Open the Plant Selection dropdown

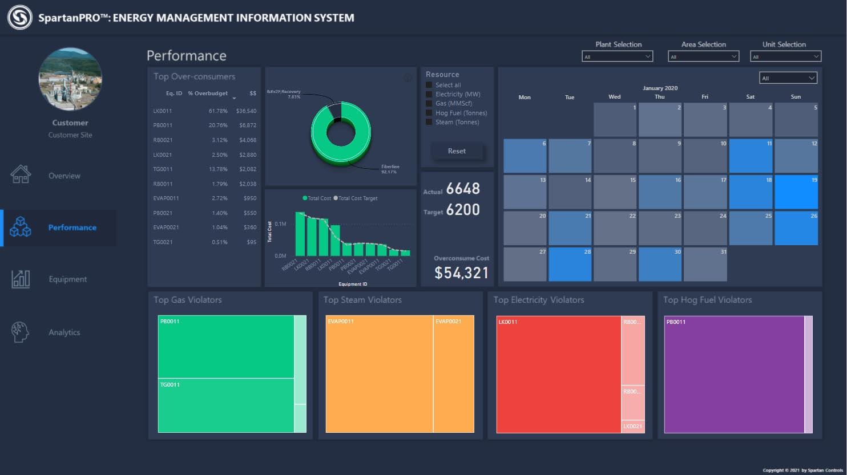617,56
